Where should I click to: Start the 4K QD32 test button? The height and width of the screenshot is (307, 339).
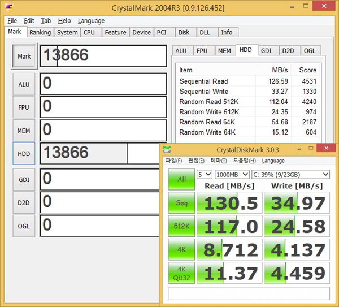[x=181, y=273]
